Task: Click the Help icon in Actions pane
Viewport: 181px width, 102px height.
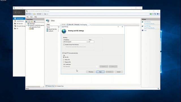Action: (143, 30)
